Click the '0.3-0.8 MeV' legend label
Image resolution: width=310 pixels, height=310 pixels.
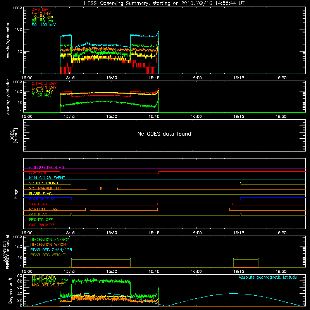coord(44,87)
